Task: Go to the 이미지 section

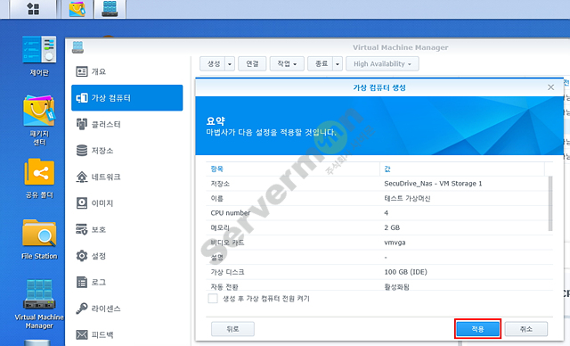Action: 102,203
